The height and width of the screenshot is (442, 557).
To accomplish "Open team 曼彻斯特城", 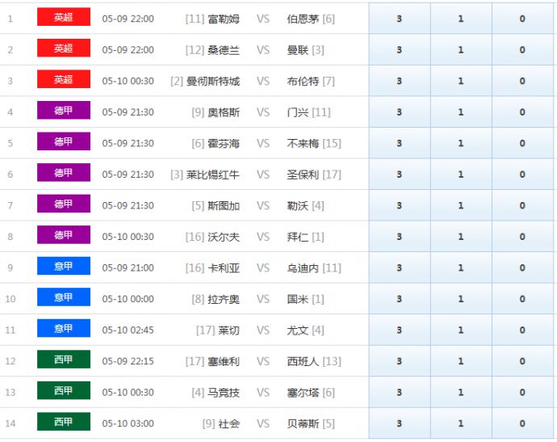I will (x=213, y=81).
